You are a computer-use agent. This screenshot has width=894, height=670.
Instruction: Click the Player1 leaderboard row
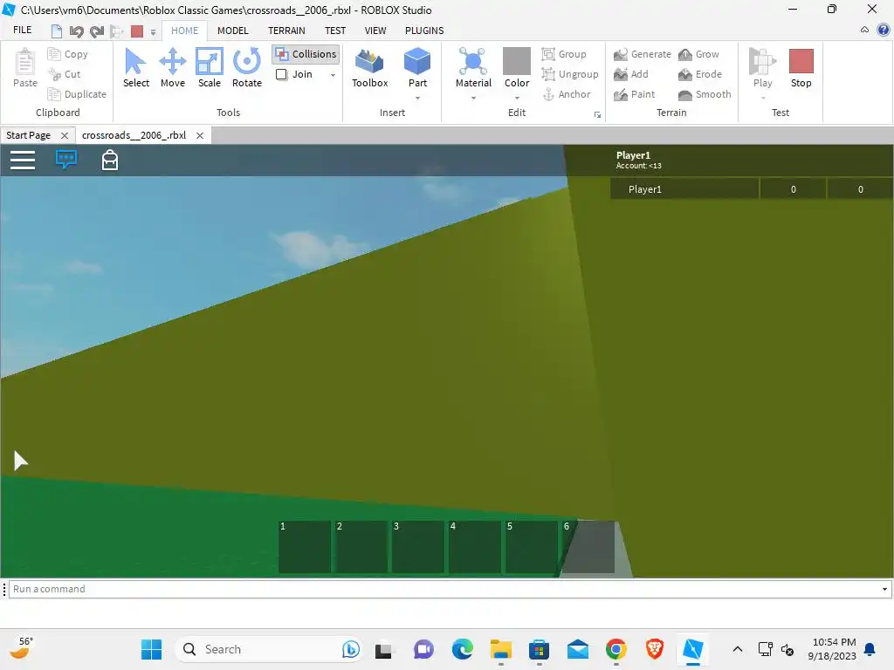(x=752, y=189)
